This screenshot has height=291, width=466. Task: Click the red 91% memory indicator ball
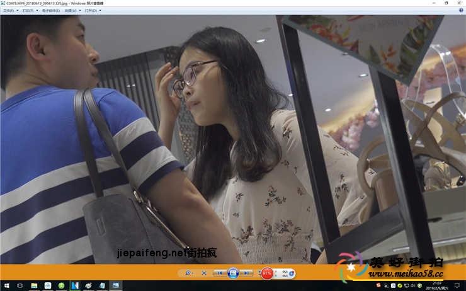(x=267, y=273)
